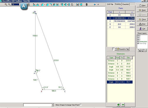
Task: Click the red diagonal corner cut tool icon
Action: coord(42,4)
